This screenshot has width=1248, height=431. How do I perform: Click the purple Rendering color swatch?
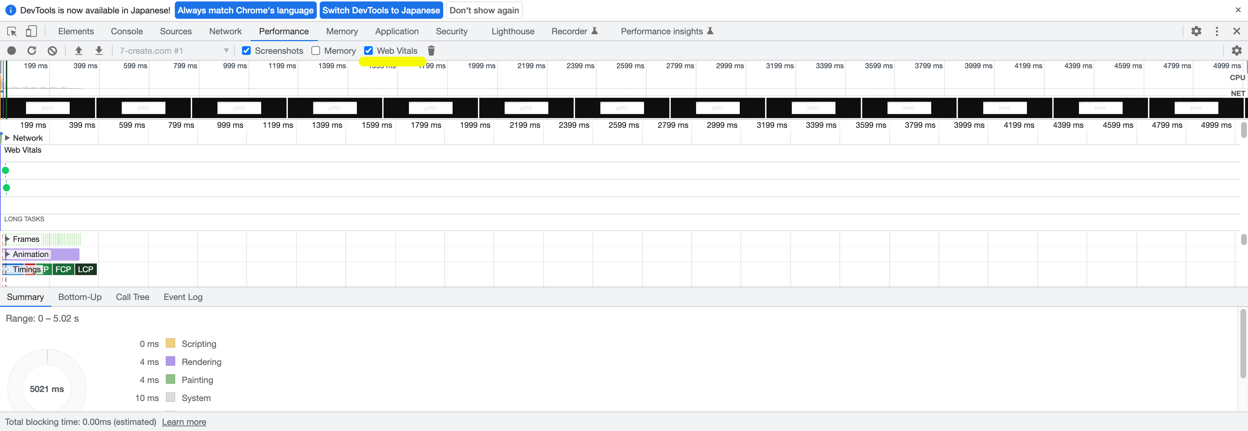point(170,361)
